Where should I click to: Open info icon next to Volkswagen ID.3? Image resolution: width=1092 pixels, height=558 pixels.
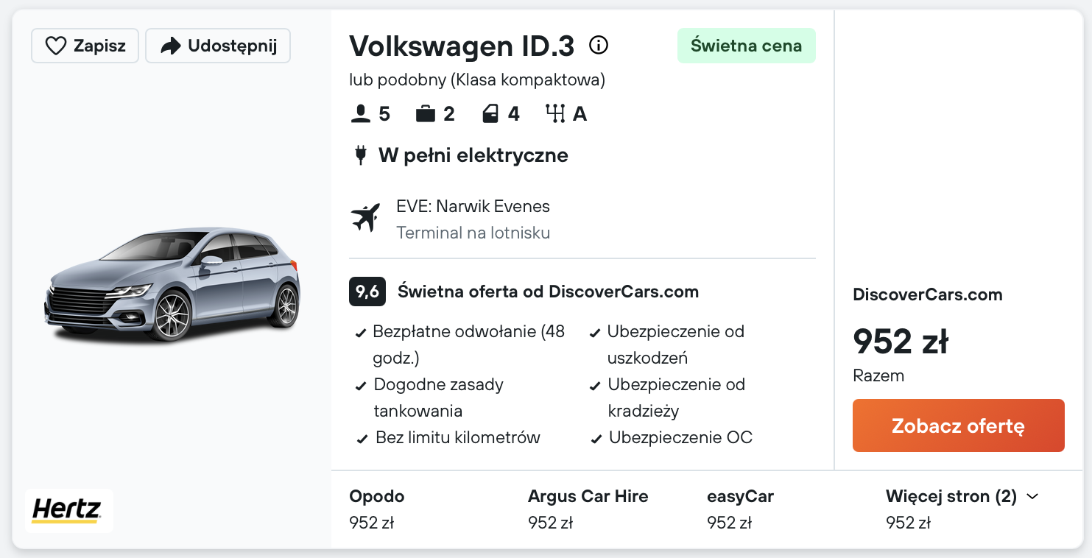point(599,46)
